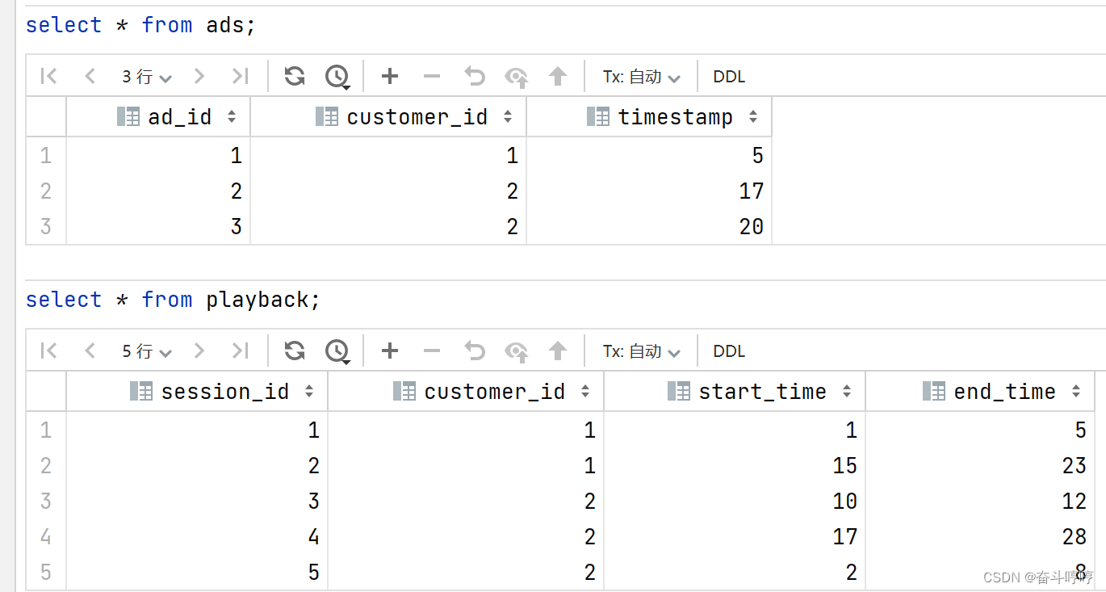1106x592 pixels.
Task: Select the session_id column header
Action: pos(197,392)
